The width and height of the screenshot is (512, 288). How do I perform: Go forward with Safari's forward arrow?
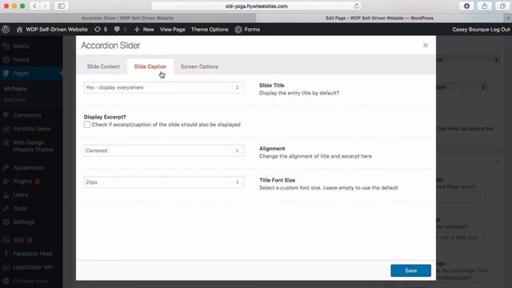click(x=45, y=6)
